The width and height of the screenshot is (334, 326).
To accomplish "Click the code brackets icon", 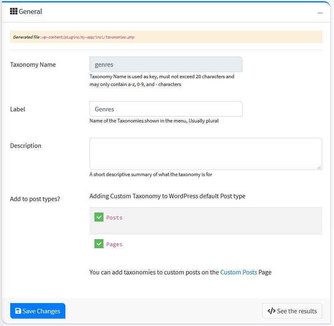I will pos(271,311).
